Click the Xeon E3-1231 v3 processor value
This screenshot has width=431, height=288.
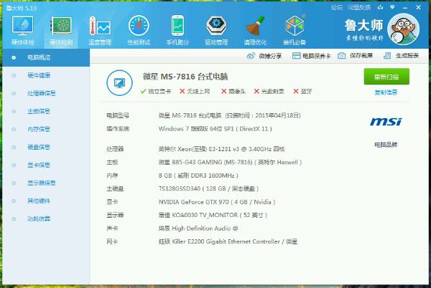[221, 149]
